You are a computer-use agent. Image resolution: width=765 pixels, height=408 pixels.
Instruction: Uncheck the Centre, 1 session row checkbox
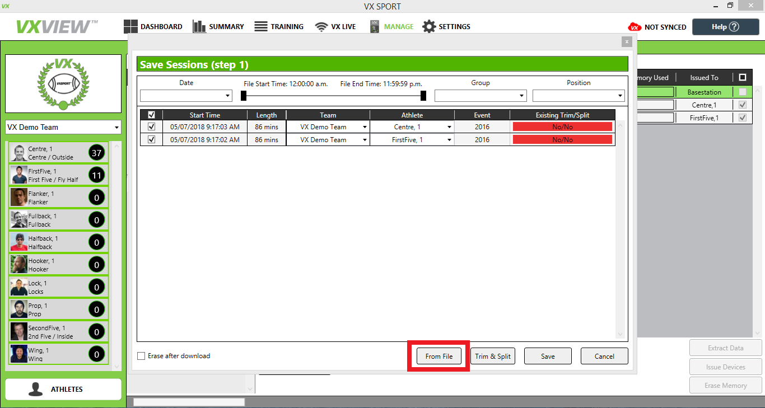click(151, 127)
